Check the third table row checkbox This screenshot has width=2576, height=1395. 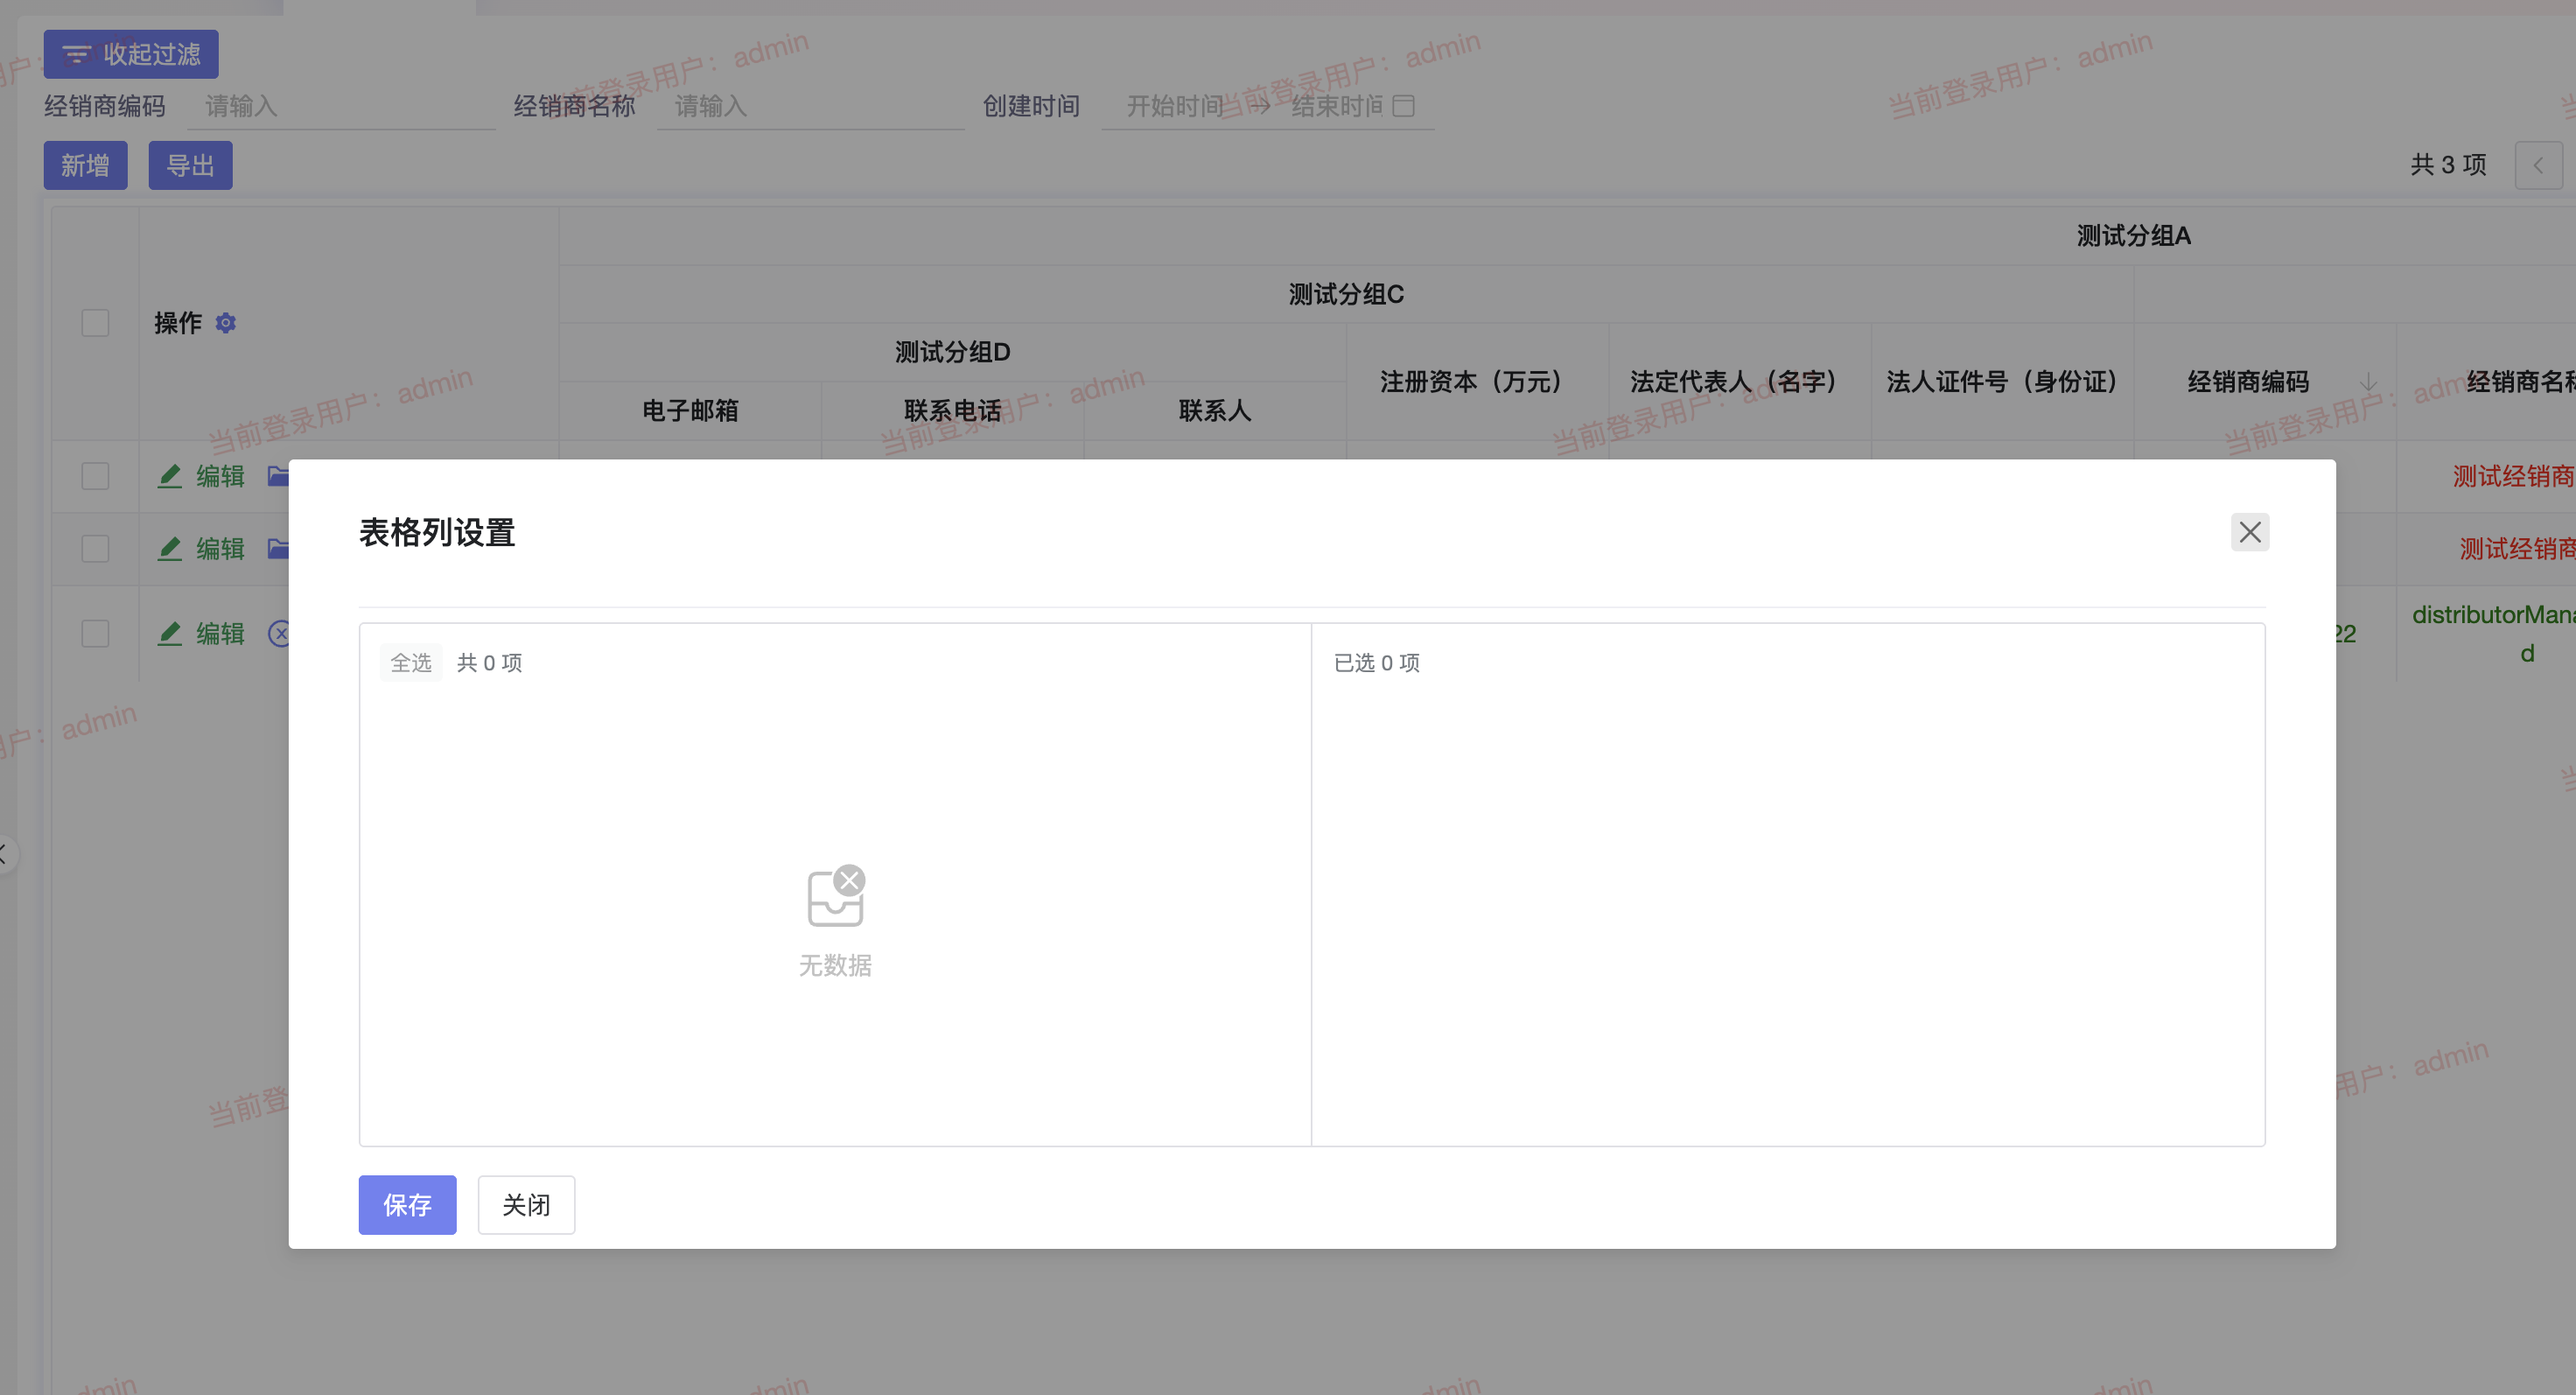(x=95, y=633)
